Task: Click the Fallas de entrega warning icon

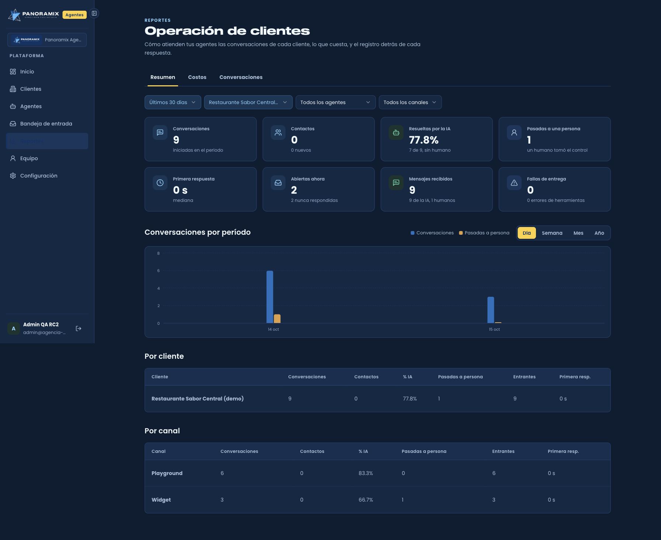Action: pos(514,183)
